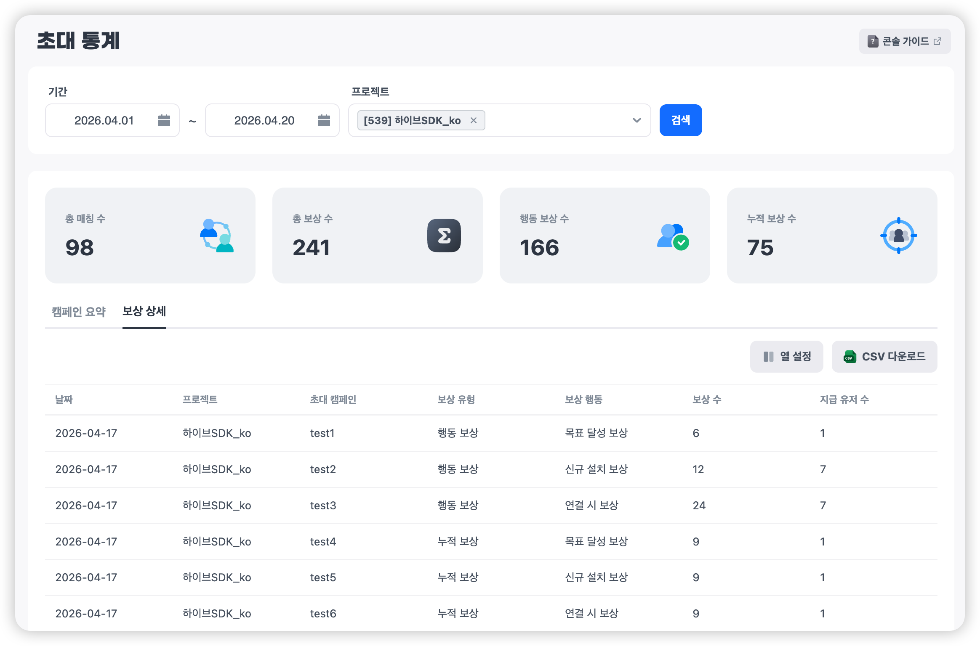
Task: Click the 보상 수 column header
Action: (706, 400)
